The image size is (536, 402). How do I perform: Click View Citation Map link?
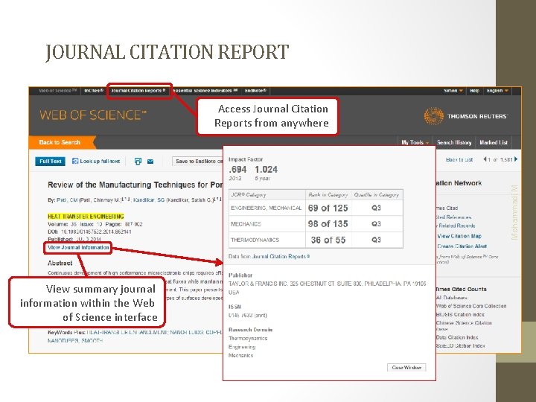(459, 236)
